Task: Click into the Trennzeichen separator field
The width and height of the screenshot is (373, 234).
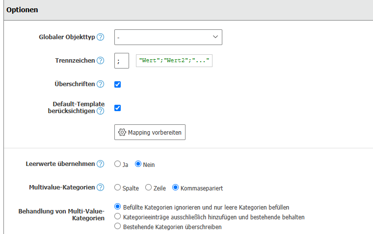Action: click(x=121, y=61)
